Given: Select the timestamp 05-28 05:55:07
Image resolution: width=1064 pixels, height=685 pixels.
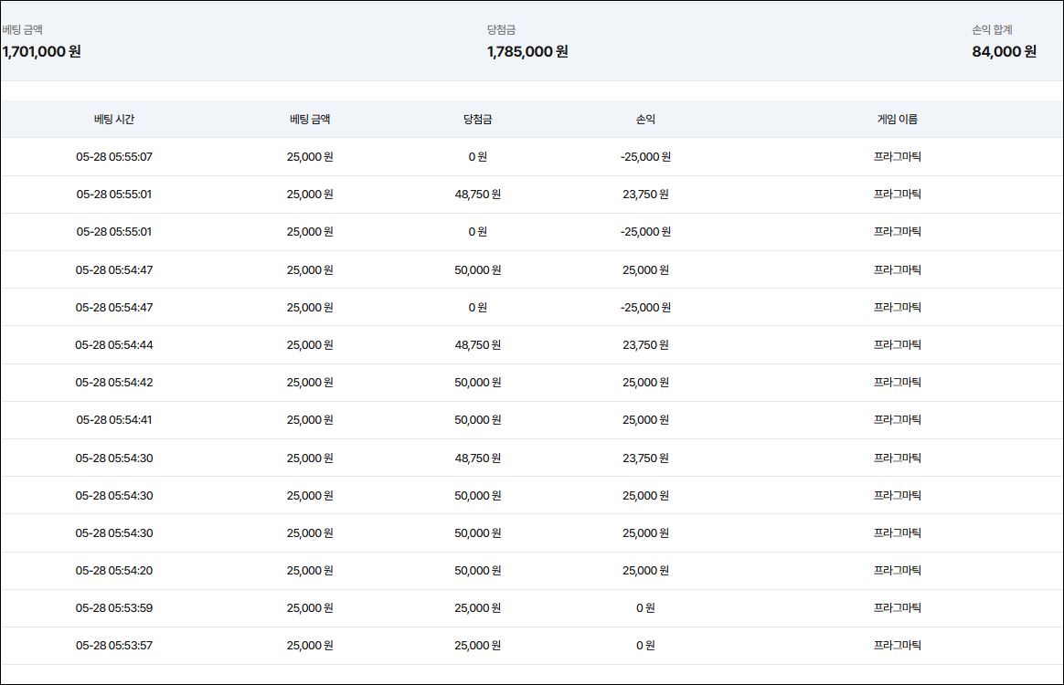Looking at the screenshot, I should pos(114,157).
